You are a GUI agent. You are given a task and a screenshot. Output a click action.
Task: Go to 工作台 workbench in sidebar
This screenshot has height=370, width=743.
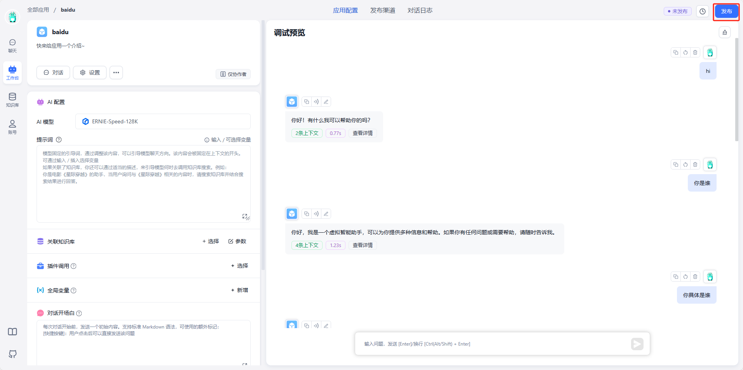coord(12,73)
